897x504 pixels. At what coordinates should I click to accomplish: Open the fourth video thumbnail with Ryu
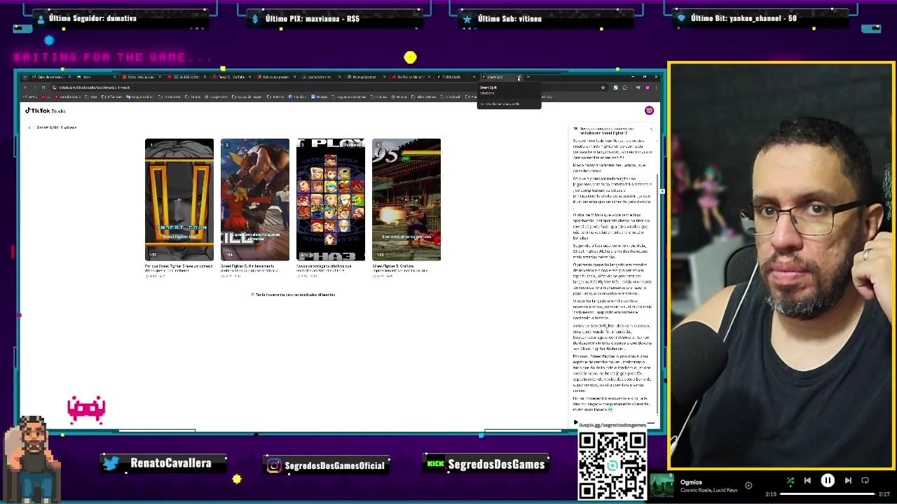point(406,199)
